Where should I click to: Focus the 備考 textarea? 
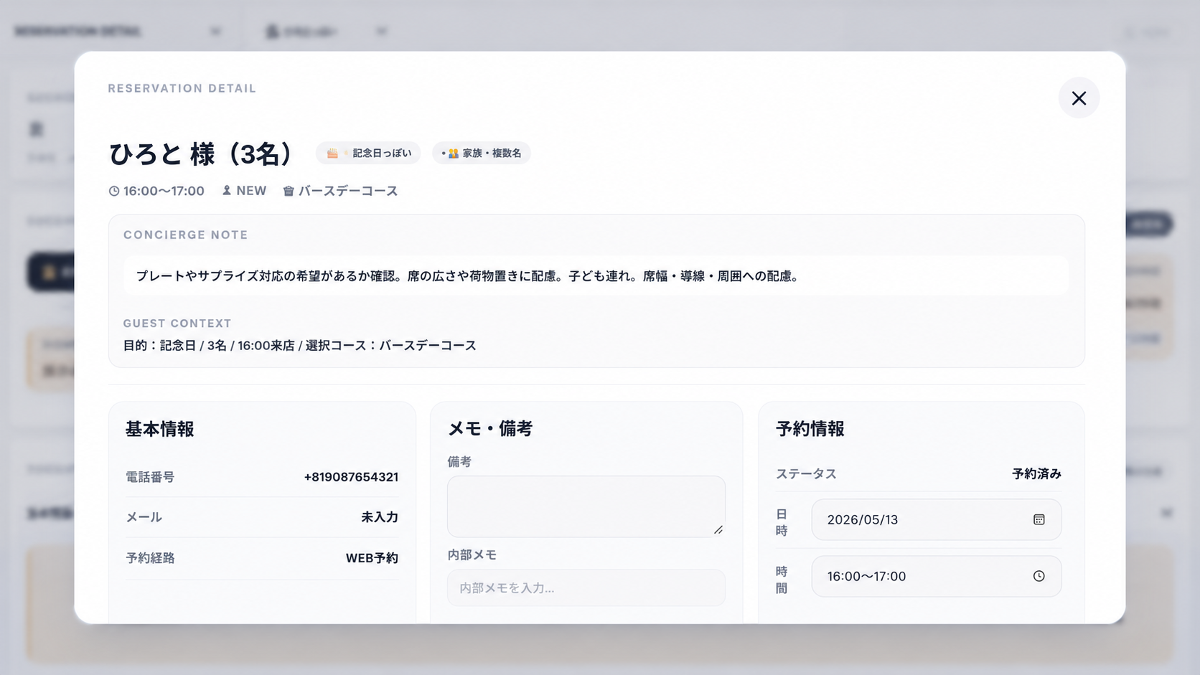point(586,506)
